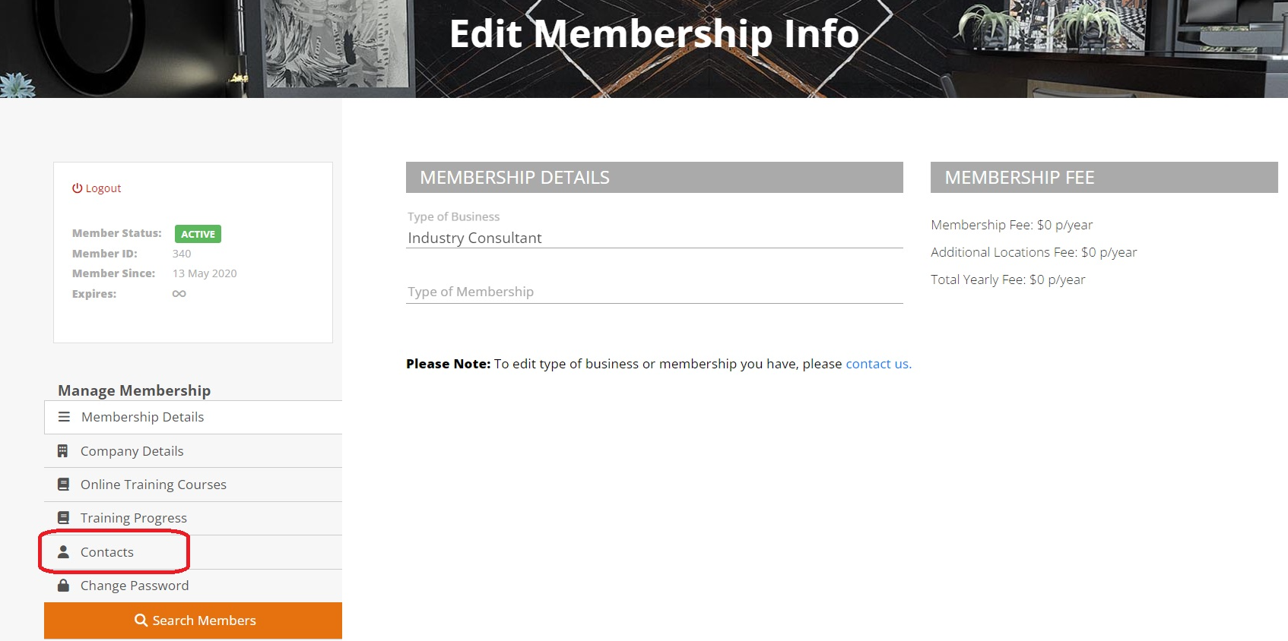Click the power icon next to Logout
The height and width of the screenshot is (641, 1288).
78,188
